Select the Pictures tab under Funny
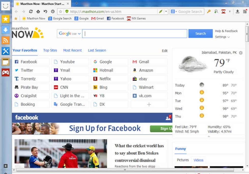The width and height of the screenshot is (249, 174). point(183,160)
